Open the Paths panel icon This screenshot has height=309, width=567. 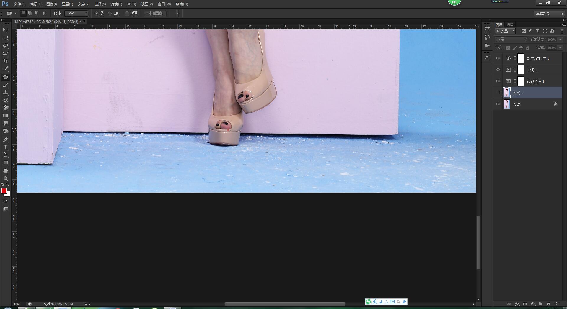coord(487,29)
